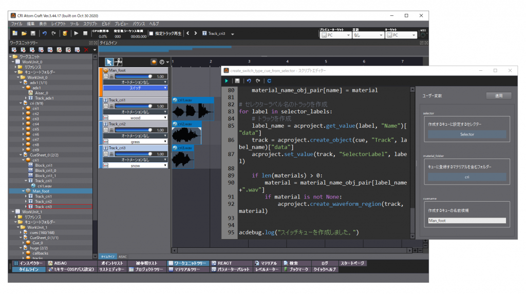Select the arrow pointer tool in timeline

109,62
